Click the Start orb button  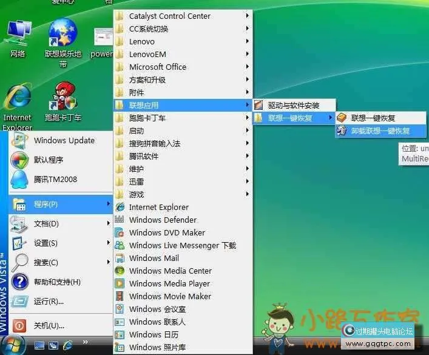pos(13,345)
